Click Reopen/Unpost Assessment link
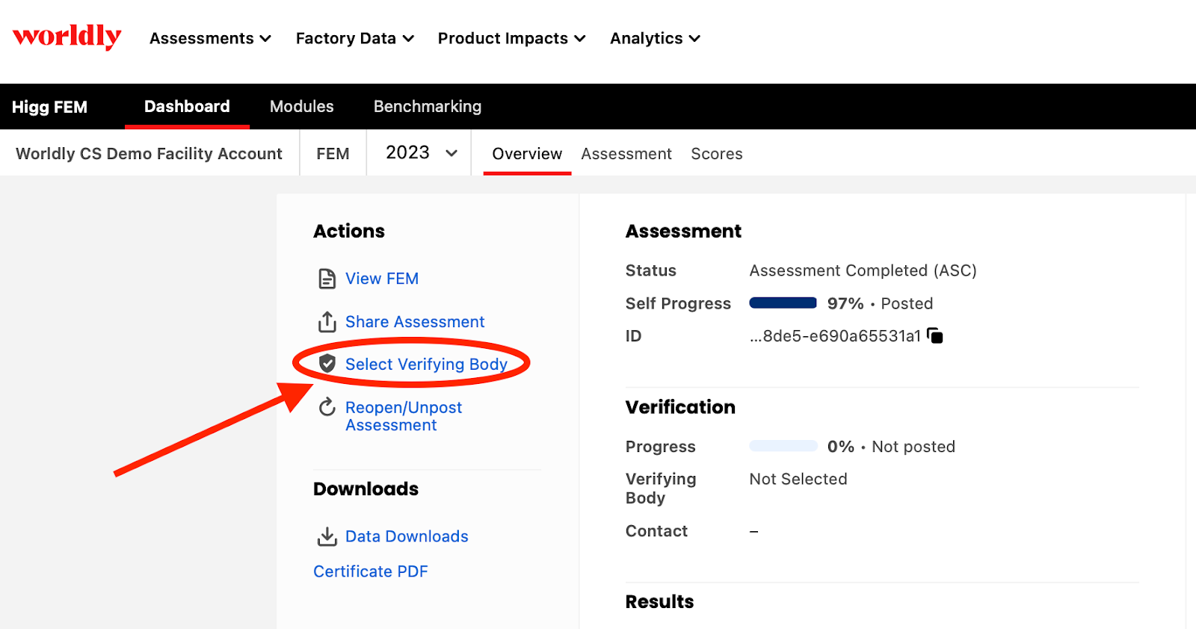Viewport: 1196px width, 629px height. pos(404,416)
